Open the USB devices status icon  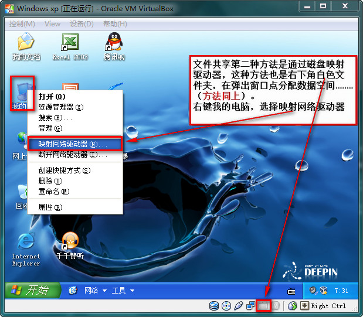238,306
